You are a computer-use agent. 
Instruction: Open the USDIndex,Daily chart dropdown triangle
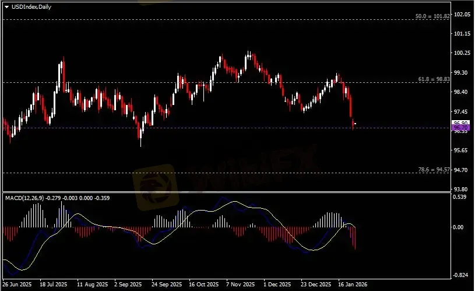[x=6, y=7]
